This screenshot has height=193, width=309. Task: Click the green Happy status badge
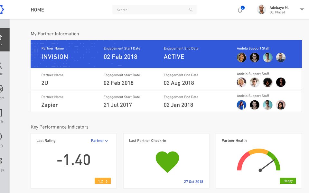[x=288, y=181]
